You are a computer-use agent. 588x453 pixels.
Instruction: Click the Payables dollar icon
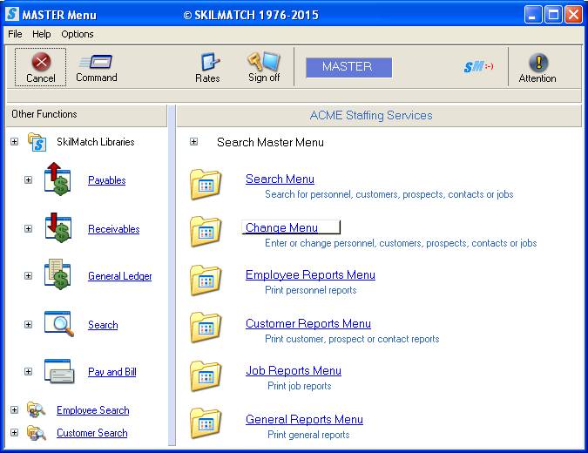coord(57,179)
